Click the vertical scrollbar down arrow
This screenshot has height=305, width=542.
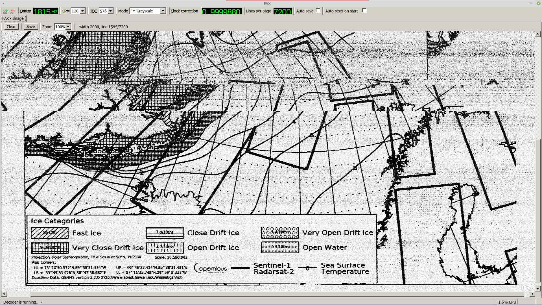[x=537, y=289]
